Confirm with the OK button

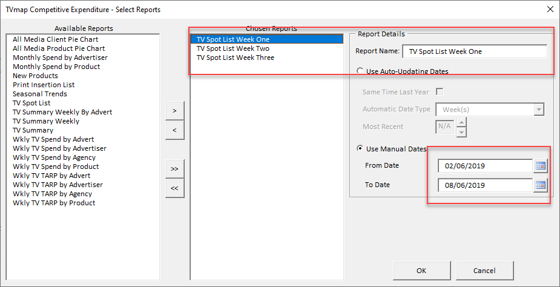click(x=421, y=271)
